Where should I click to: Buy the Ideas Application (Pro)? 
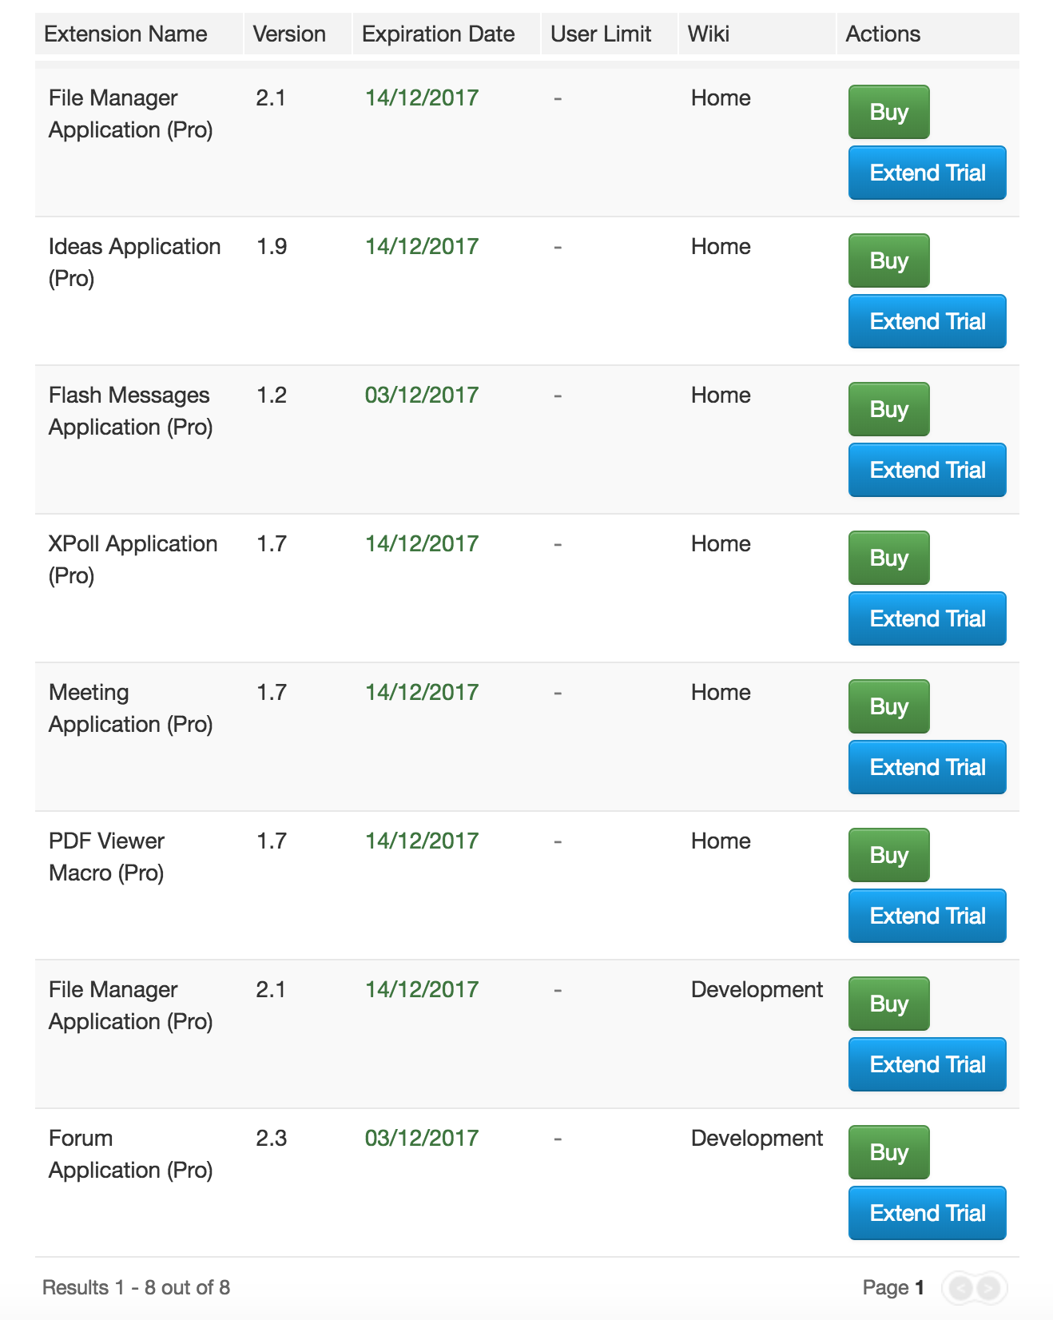[x=888, y=260]
